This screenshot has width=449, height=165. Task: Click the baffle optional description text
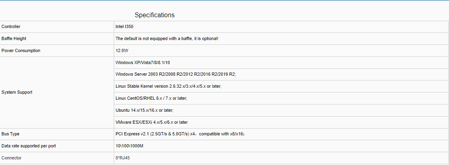[x=167, y=39]
